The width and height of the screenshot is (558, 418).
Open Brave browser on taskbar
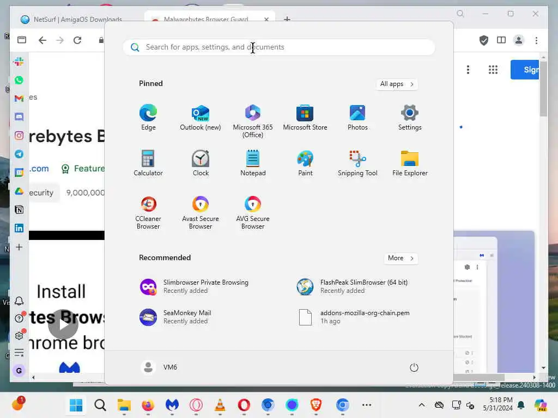coord(316,405)
